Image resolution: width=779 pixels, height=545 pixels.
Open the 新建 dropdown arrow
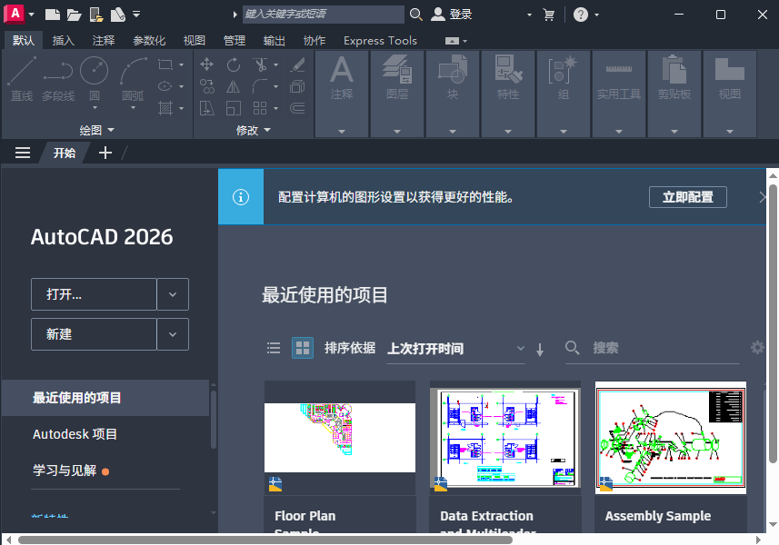(x=172, y=334)
